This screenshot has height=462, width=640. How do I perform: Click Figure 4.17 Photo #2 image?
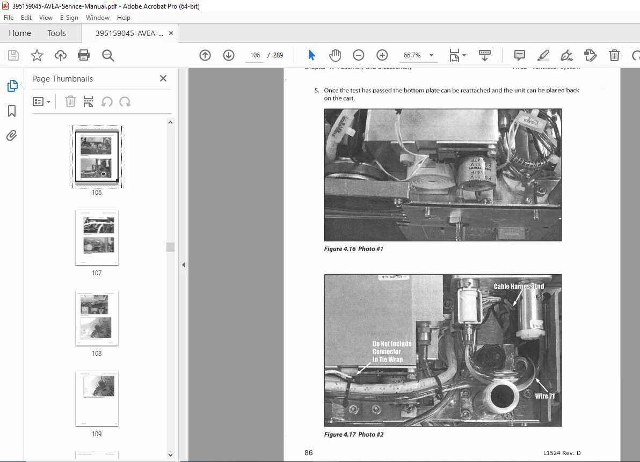[443, 350]
